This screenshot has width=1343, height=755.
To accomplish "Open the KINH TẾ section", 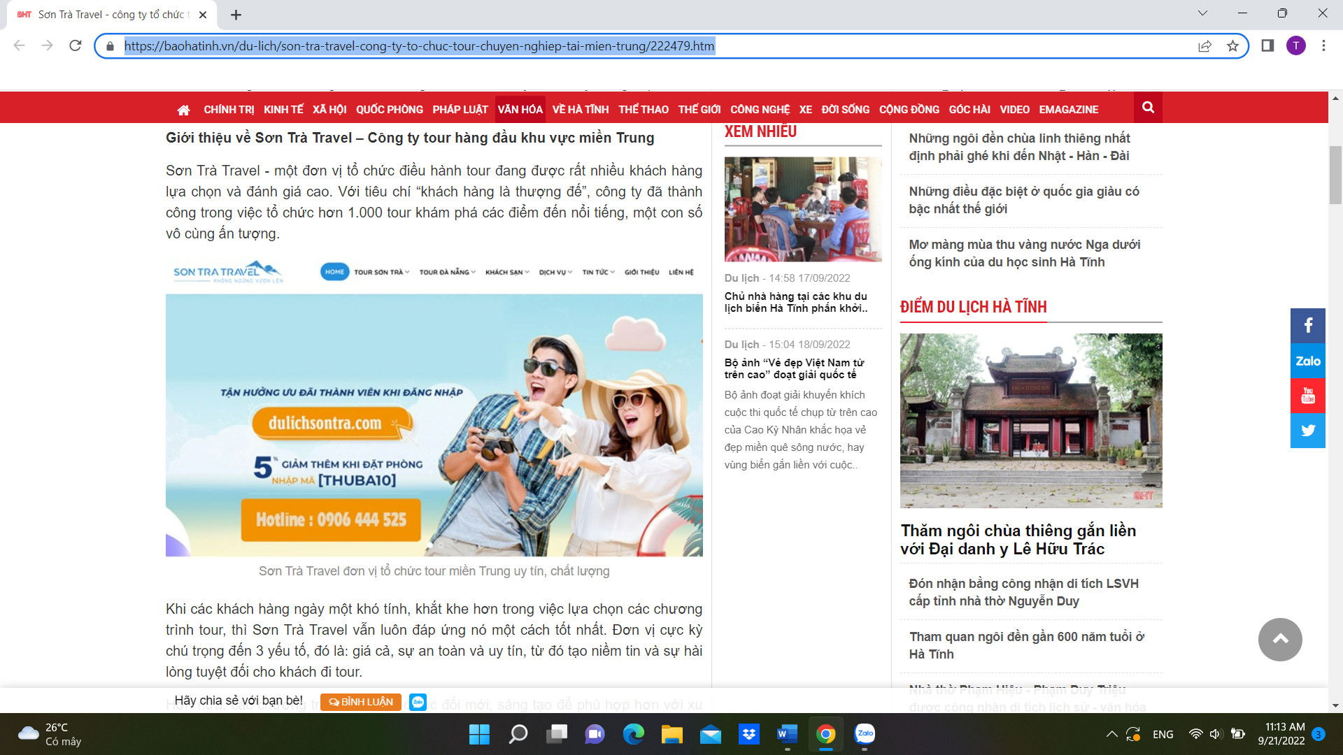I will coord(283,110).
